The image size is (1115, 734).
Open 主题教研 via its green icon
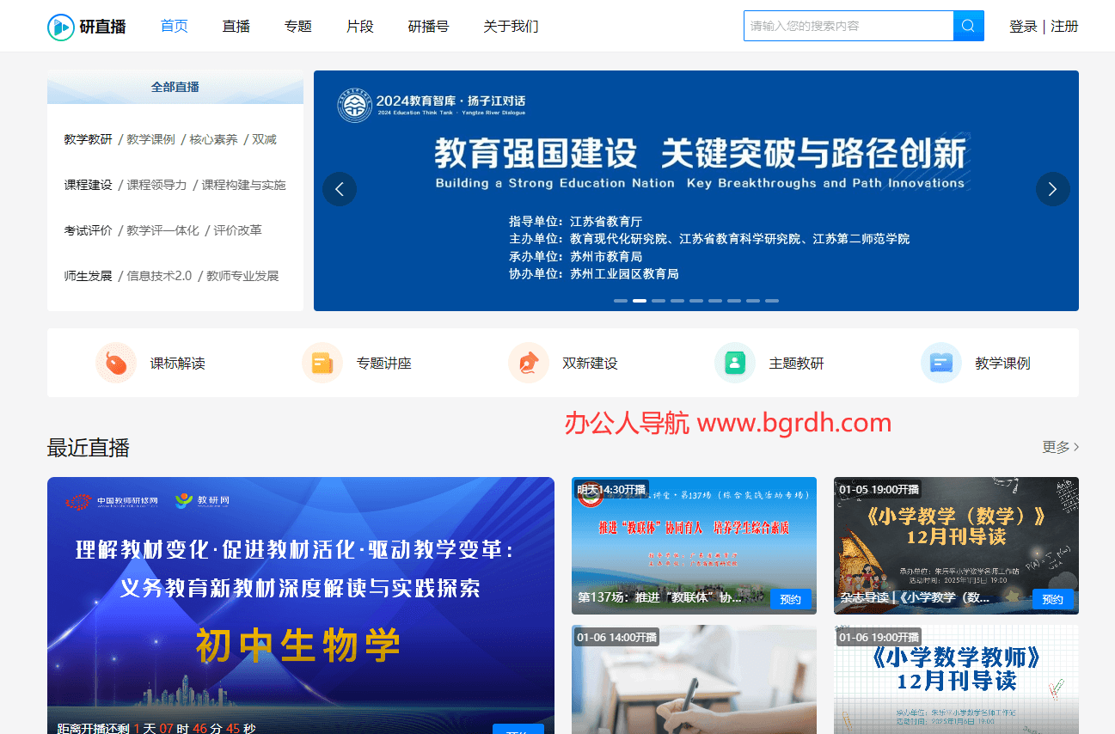(x=734, y=363)
